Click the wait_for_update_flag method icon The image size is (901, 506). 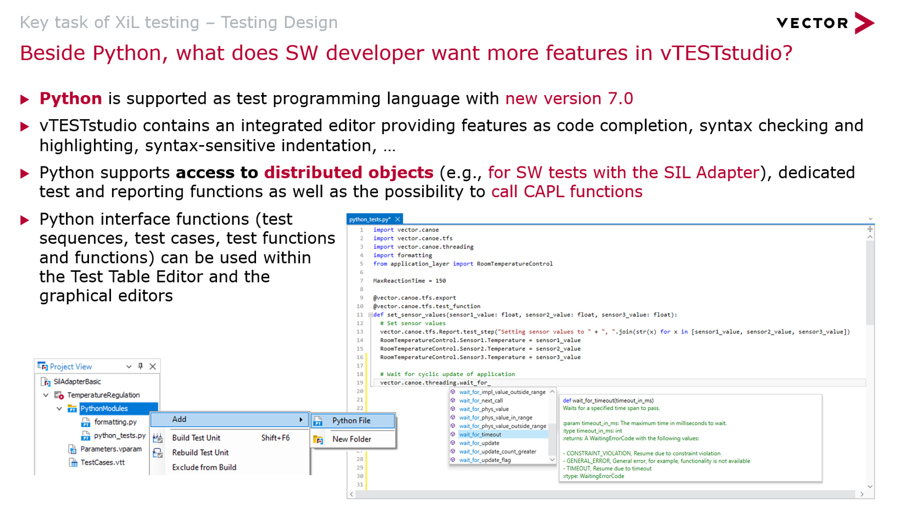click(453, 460)
